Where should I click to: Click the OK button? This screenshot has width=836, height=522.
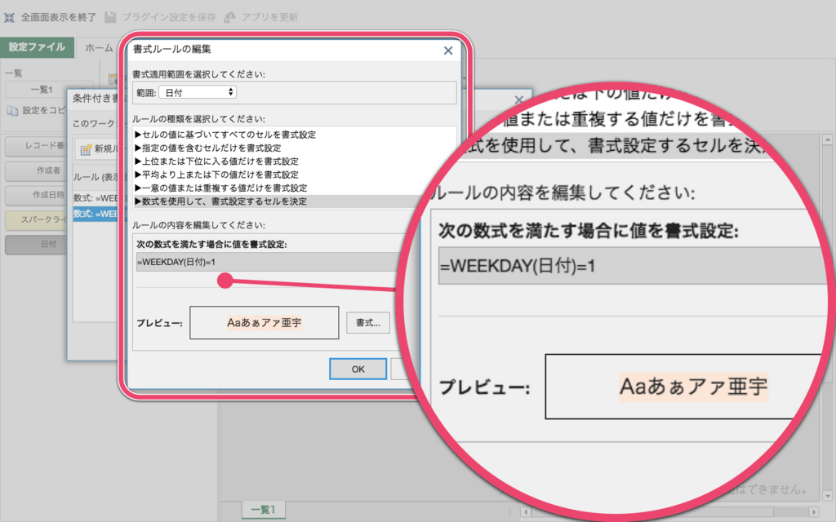point(358,368)
